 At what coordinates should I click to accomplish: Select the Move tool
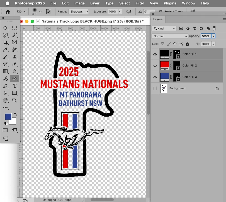coord(5,28)
